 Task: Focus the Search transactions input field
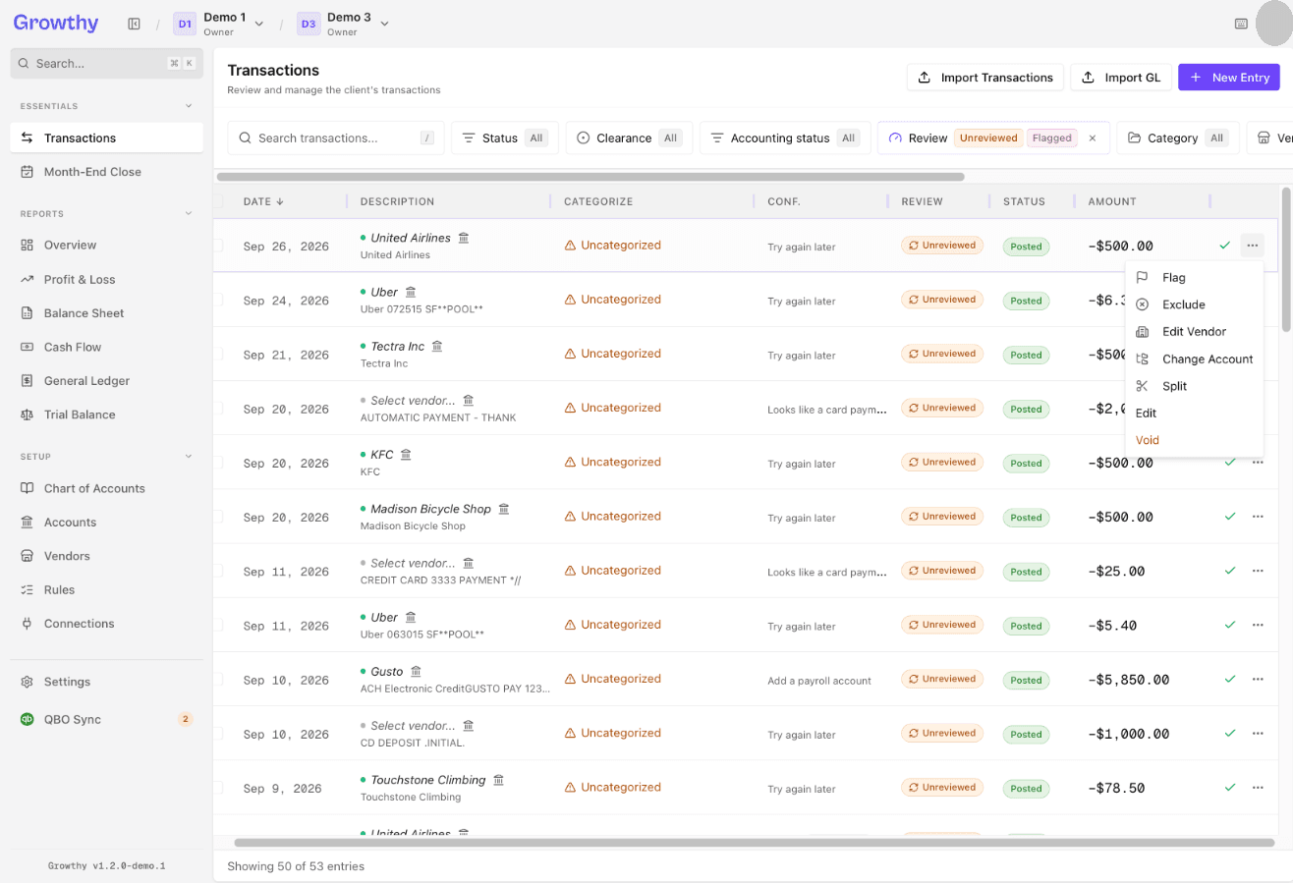(336, 138)
